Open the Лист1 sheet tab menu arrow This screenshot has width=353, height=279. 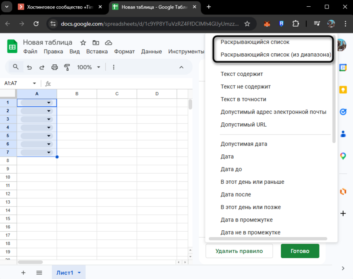tap(79, 273)
